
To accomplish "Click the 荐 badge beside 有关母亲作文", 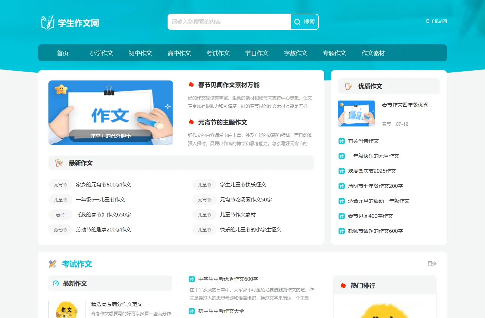I will tap(342, 141).
